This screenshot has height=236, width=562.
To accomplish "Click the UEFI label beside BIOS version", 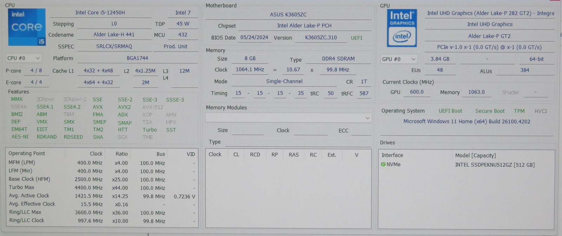I will pyautogui.click(x=357, y=38).
